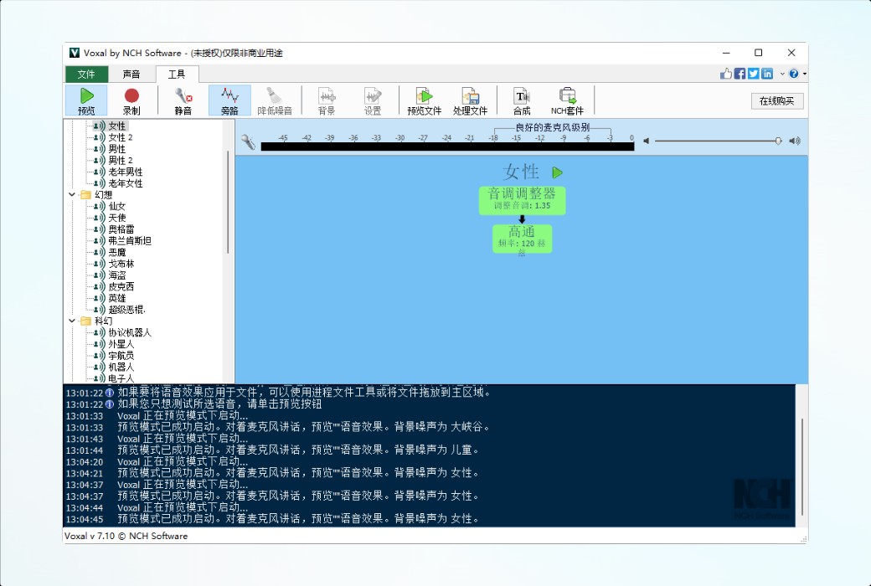This screenshot has height=586, width=871.
Task: Select the 超级恶棍 super villain voice
Action: [126, 310]
